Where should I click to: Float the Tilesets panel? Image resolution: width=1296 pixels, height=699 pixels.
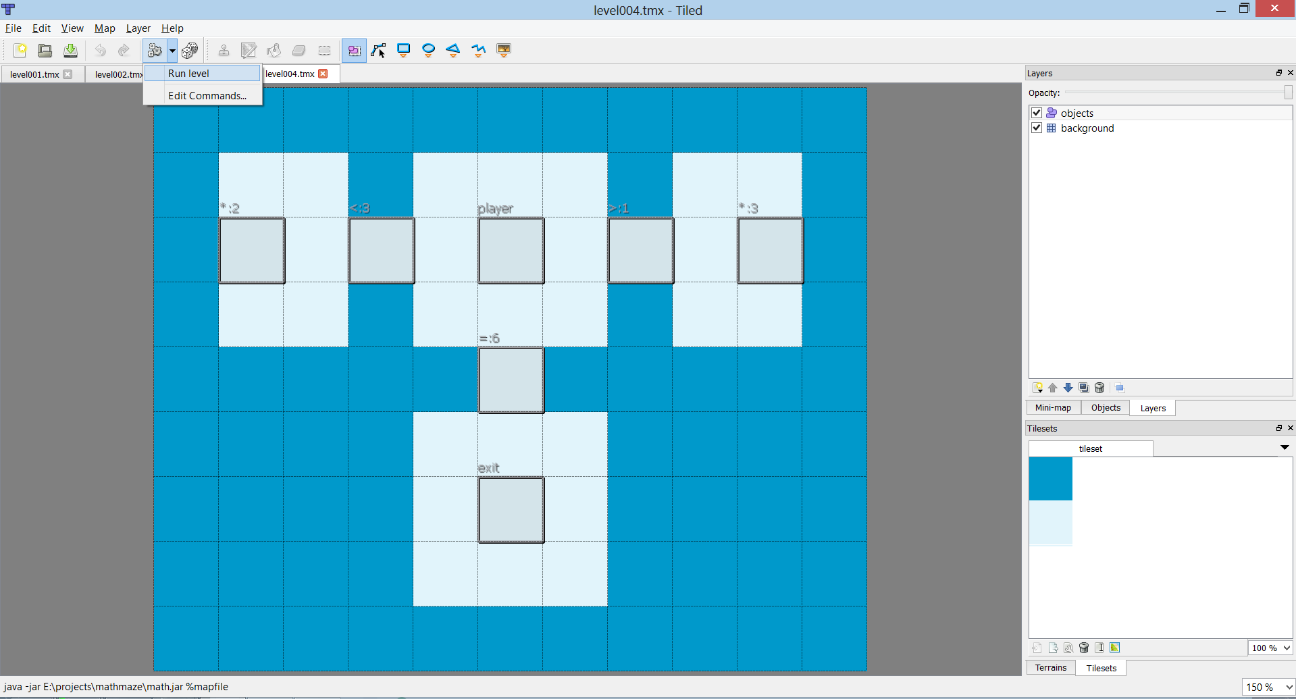1278,428
